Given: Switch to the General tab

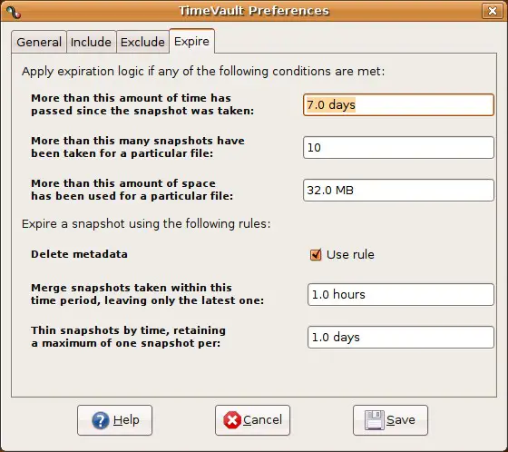Looking at the screenshot, I should pos(39,42).
